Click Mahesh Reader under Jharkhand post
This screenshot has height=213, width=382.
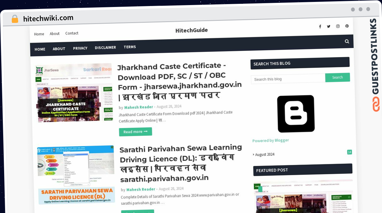(x=139, y=107)
